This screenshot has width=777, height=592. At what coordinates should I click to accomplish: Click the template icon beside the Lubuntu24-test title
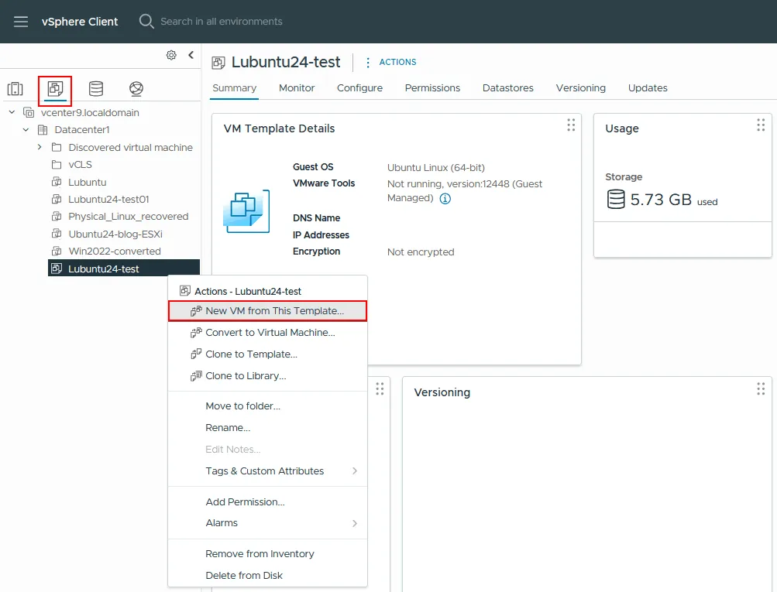tap(218, 63)
